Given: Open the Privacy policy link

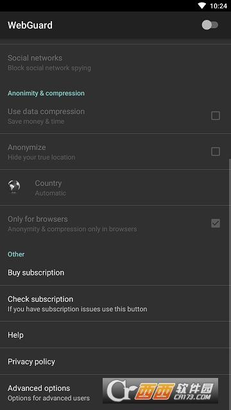Looking at the screenshot, I should [116, 361].
